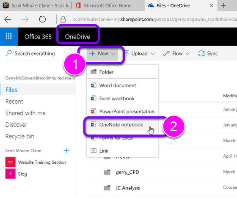The image size is (237, 198).
Task: Choose Word document from the New menu
Action: coord(123,85)
